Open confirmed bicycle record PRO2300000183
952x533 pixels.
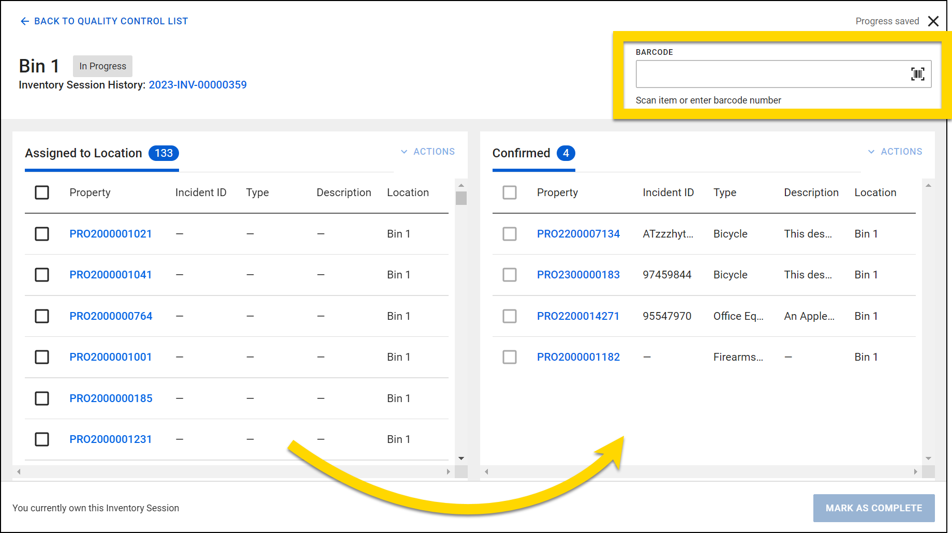tap(578, 275)
